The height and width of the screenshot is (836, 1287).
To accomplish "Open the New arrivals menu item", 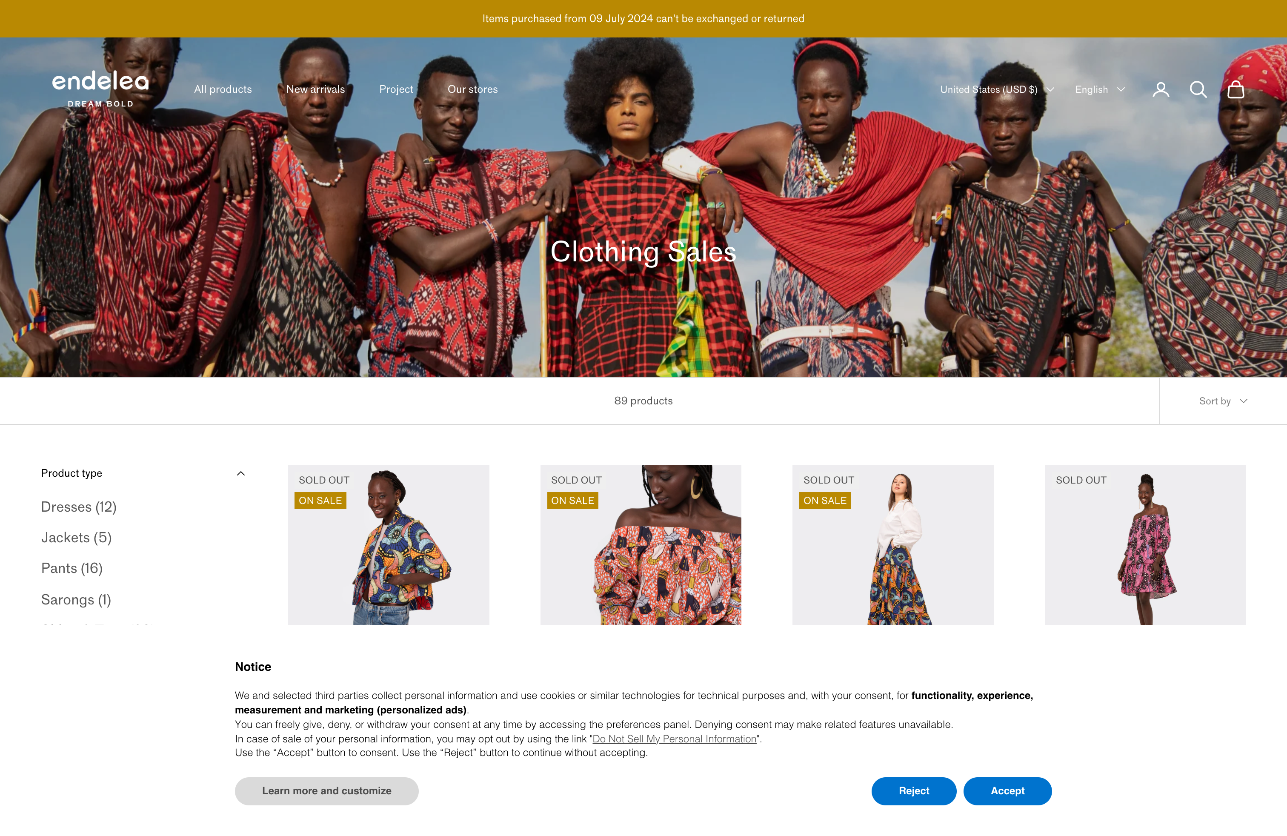I will [315, 89].
